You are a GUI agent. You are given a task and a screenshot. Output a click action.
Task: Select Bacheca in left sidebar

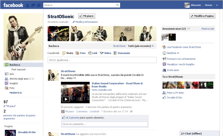23,65
